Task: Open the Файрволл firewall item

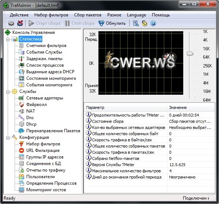Action: tap(36, 105)
